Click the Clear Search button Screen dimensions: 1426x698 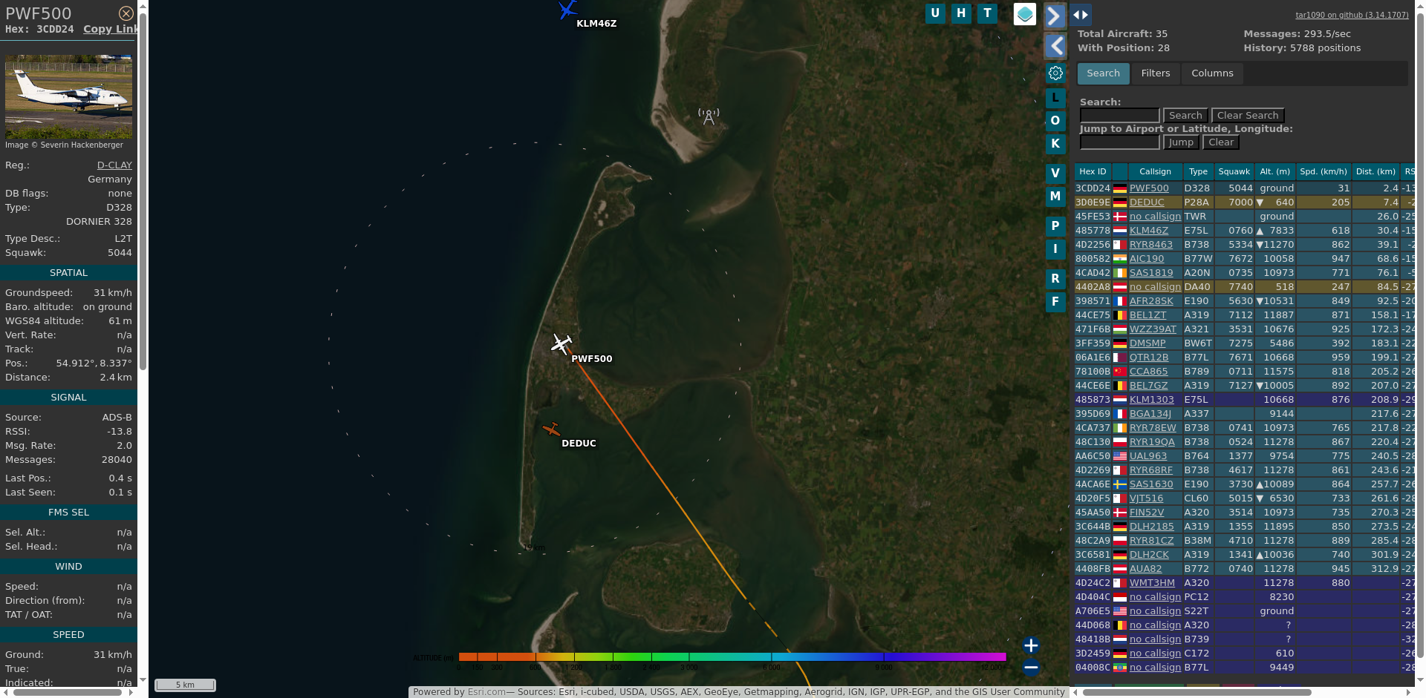point(1248,116)
